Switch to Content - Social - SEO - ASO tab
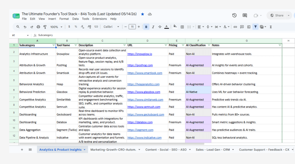Viewport: 295px width, 164px height. tap(166, 150)
